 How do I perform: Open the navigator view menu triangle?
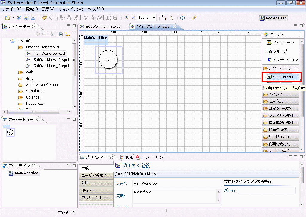pos(74,33)
